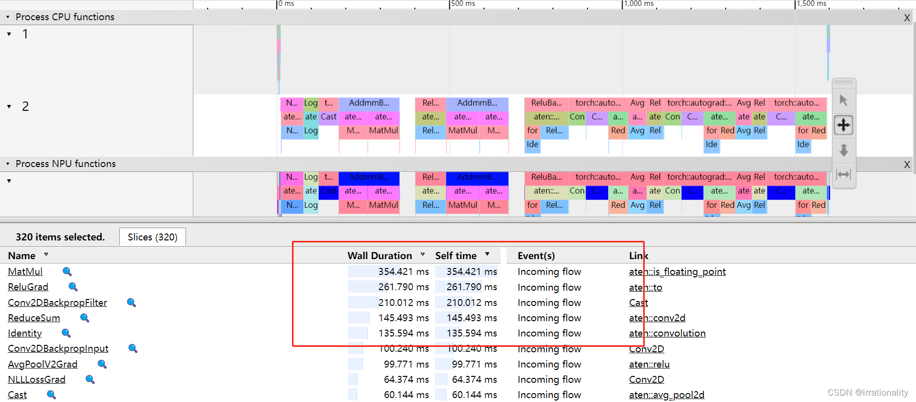916x402 pixels.
Task: Click magnifier next to Conv2DBackpropInput
Action: (x=133, y=348)
